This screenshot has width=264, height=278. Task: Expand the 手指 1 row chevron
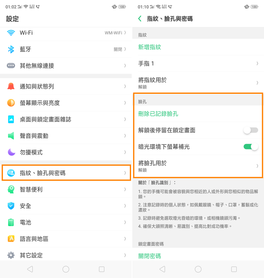257,64
